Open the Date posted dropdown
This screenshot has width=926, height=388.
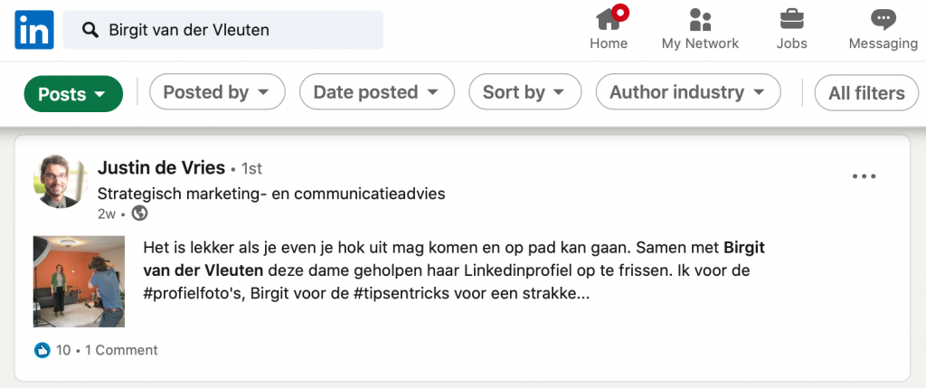click(x=377, y=91)
